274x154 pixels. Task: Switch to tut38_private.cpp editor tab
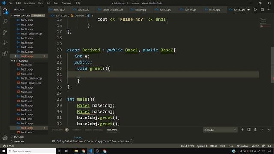click(113, 9)
